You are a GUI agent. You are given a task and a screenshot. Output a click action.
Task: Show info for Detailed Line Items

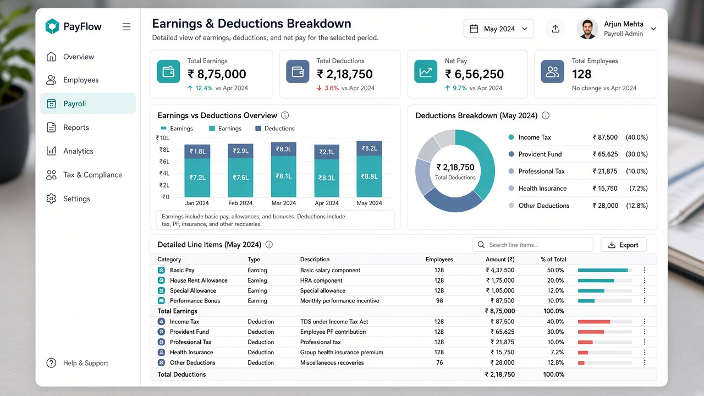click(x=269, y=245)
